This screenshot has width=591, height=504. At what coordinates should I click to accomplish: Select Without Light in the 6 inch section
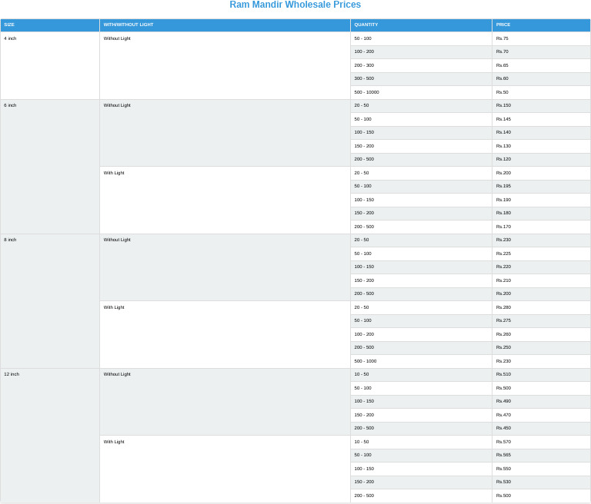pos(225,133)
